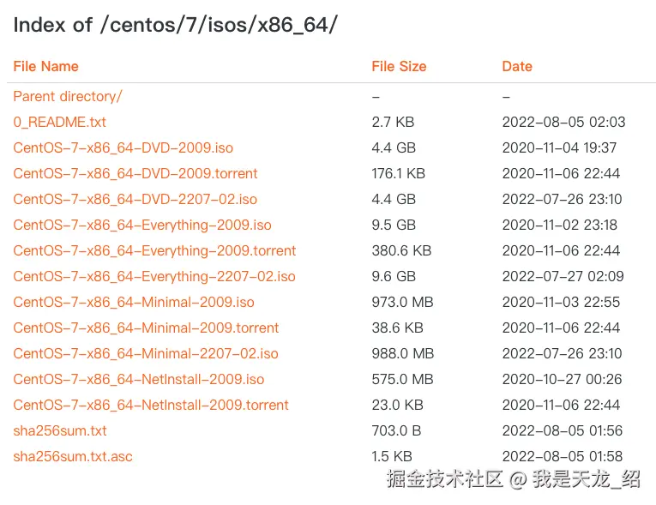Open the sha256sum.txt.asc signature link
Image resolution: width=656 pixels, height=505 pixels.
point(73,456)
